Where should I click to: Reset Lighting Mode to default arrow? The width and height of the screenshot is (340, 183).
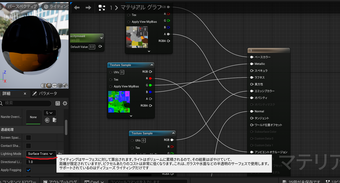click(x=60, y=154)
